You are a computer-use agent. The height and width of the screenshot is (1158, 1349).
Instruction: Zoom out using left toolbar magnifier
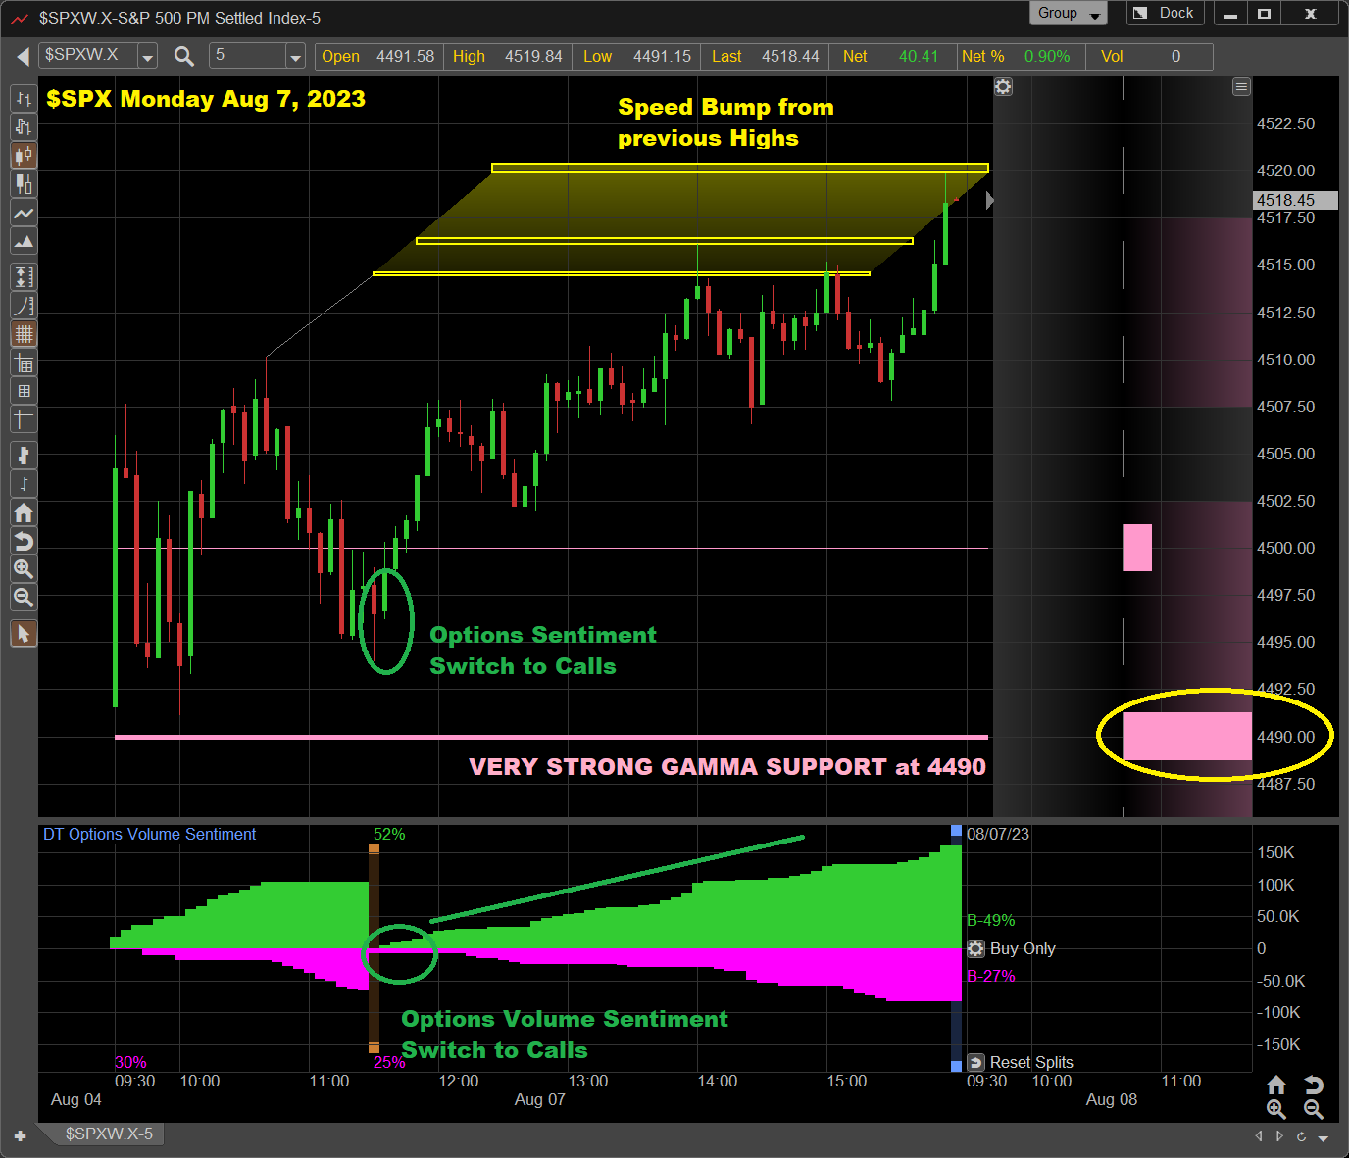[24, 598]
